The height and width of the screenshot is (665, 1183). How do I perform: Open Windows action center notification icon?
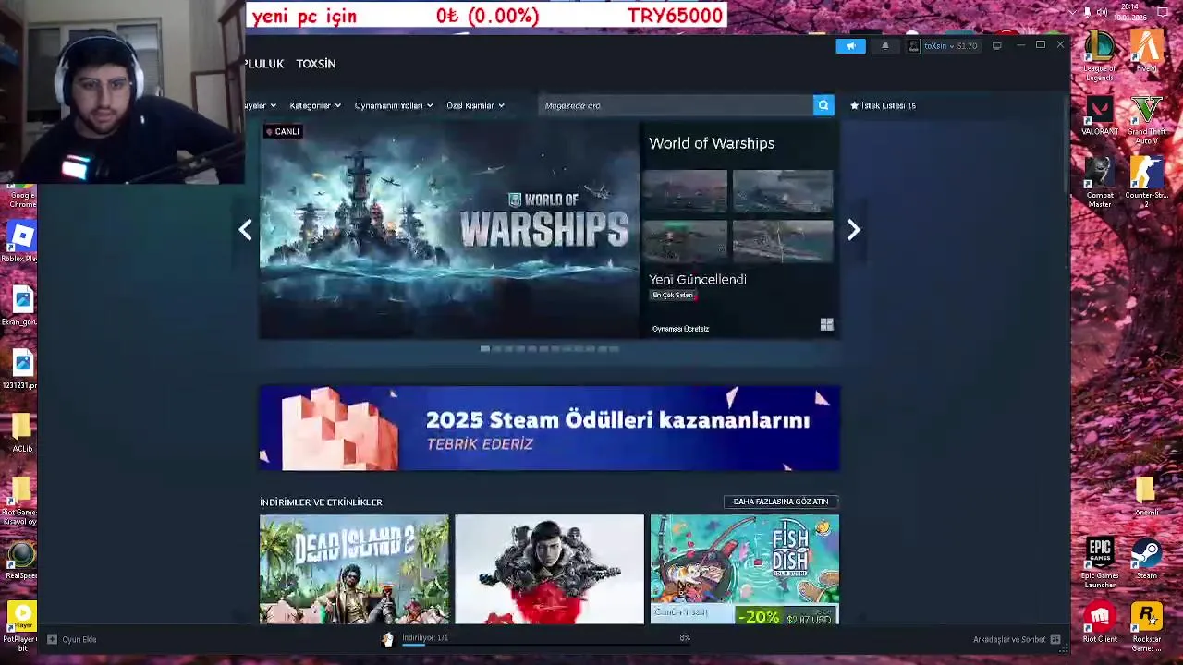tap(1165, 12)
